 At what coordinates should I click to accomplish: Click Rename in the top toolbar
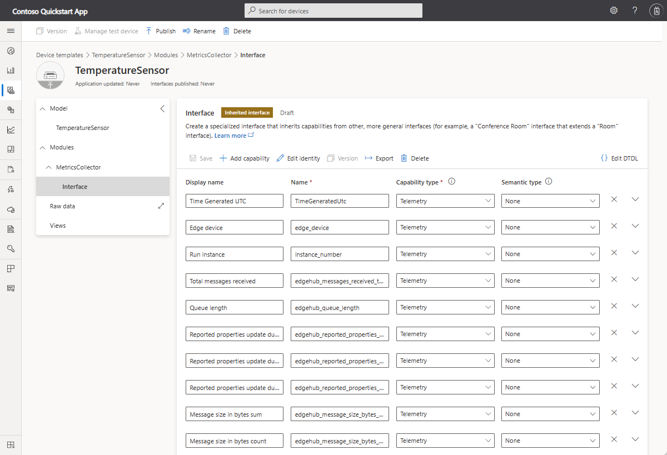pos(199,31)
